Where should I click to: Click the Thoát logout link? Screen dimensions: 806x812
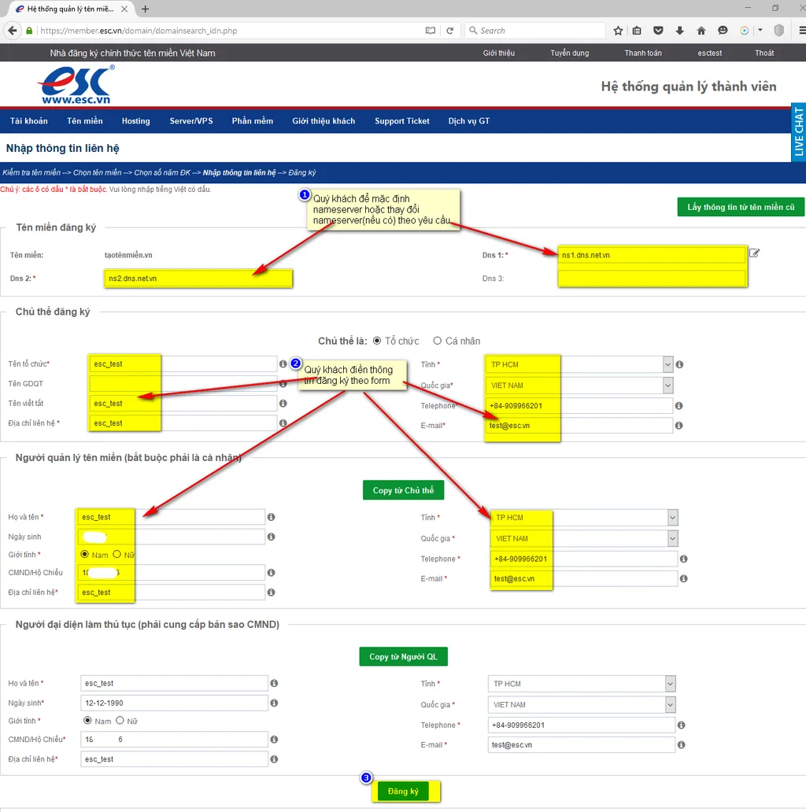click(x=764, y=53)
